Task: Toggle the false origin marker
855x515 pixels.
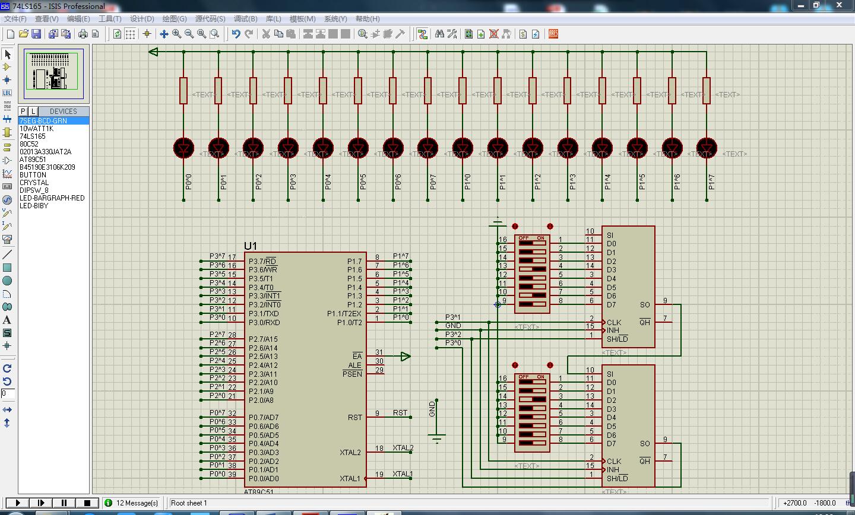Action: coord(147,34)
